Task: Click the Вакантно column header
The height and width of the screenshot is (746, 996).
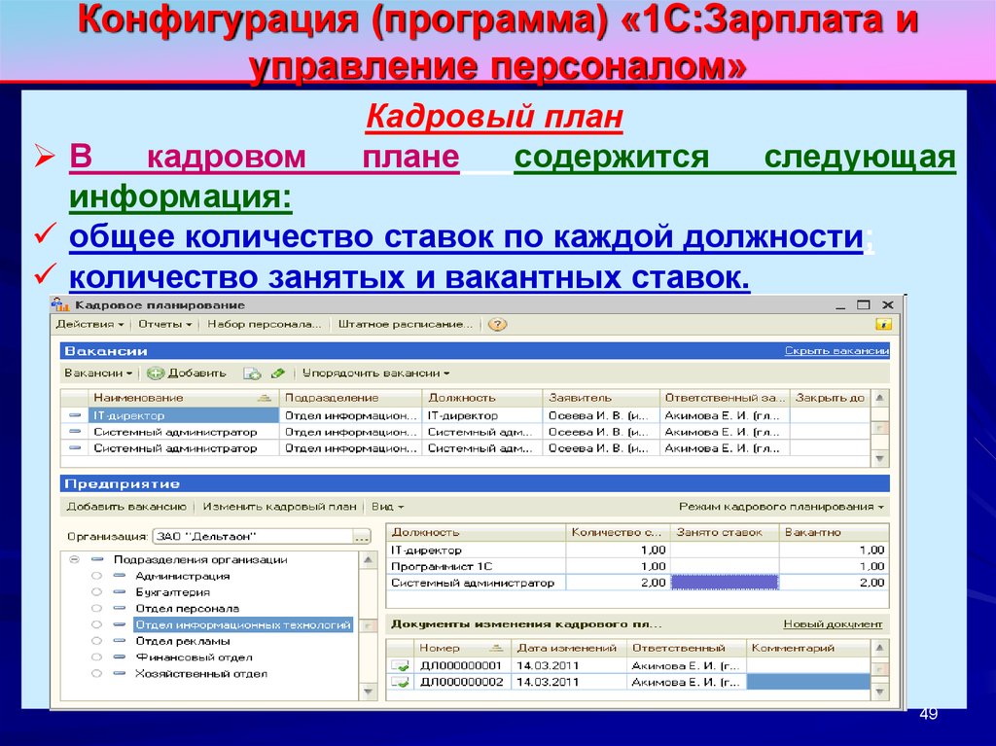Action: (834, 532)
